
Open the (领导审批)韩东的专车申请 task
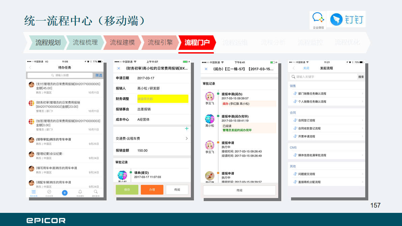click(65, 141)
